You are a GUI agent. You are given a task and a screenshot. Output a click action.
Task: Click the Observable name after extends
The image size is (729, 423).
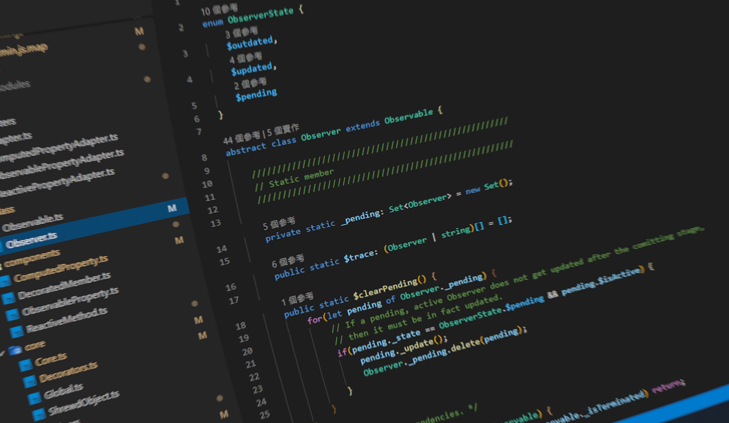pos(409,116)
